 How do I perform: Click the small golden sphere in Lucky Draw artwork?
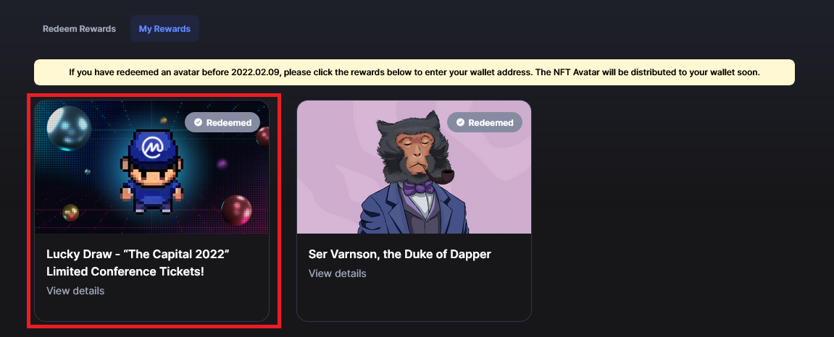coord(70,213)
